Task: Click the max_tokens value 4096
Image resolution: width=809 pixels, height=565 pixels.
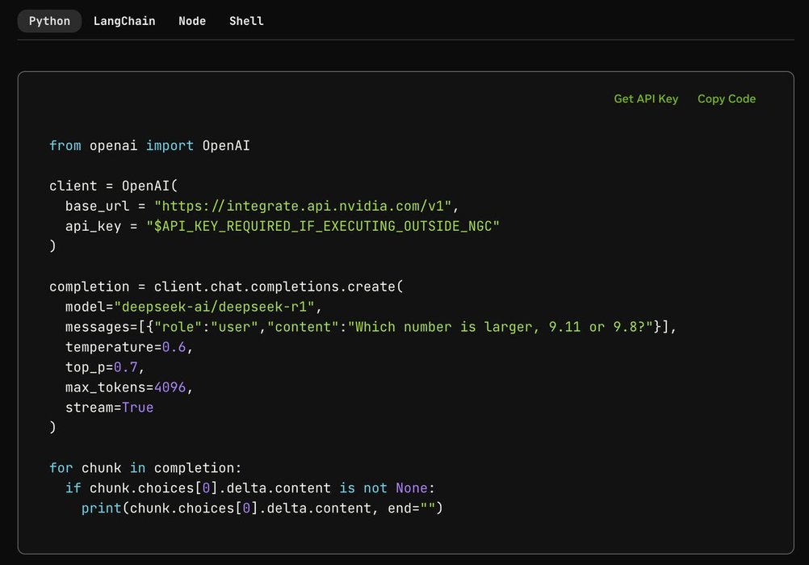Action: click(x=170, y=387)
